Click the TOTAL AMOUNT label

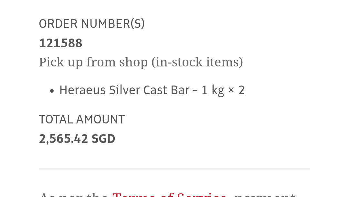[82, 119]
